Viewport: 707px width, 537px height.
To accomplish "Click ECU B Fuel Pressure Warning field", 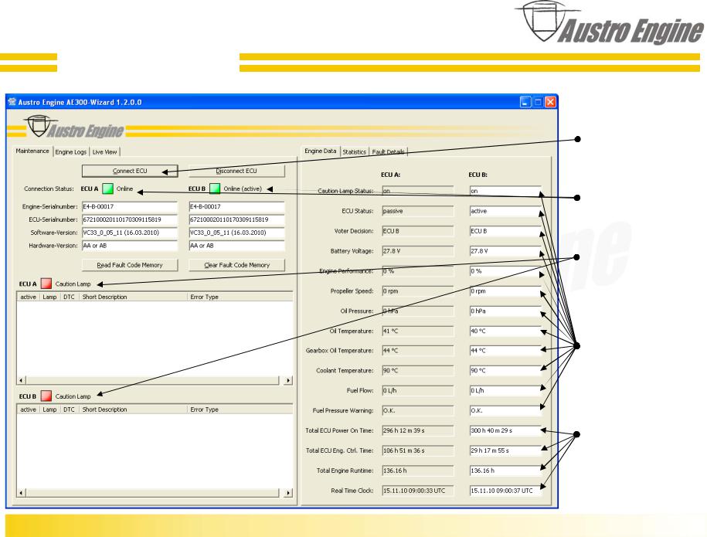I will click(505, 410).
